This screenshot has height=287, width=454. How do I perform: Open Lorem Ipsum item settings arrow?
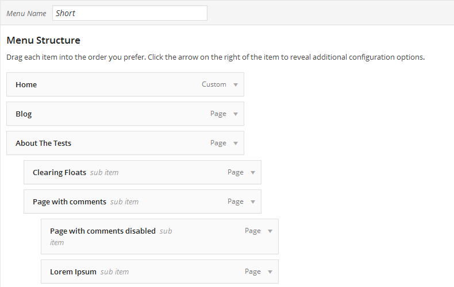pyautogui.click(x=270, y=272)
